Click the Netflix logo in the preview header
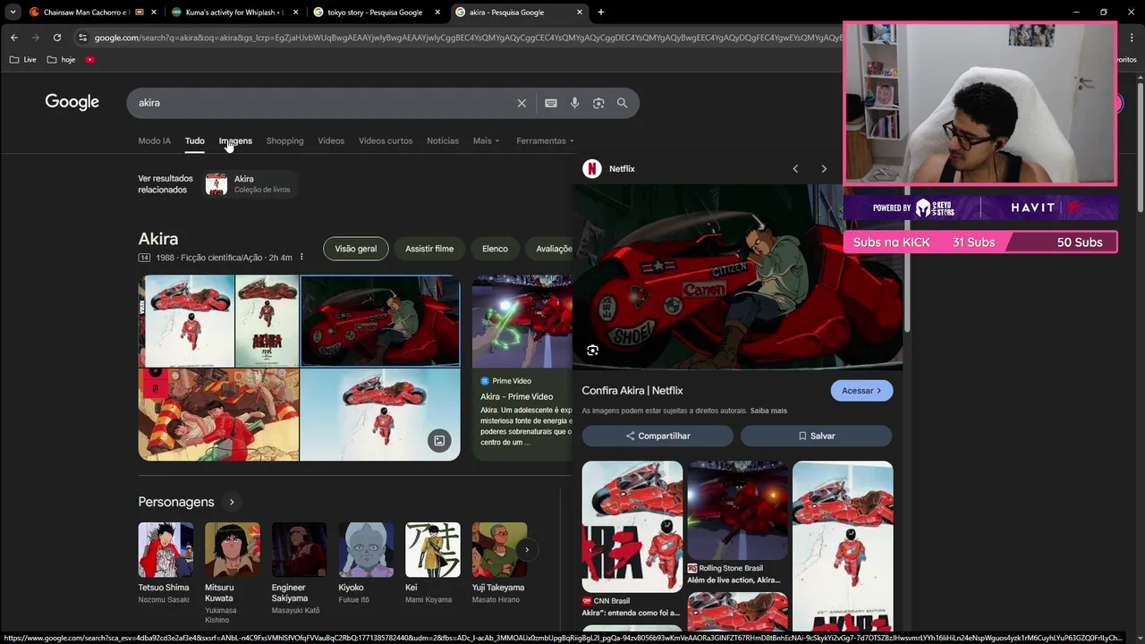 pyautogui.click(x=591, y=168)
